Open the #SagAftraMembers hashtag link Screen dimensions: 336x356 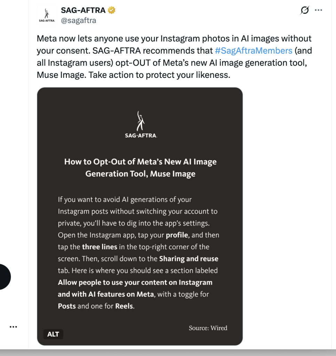254,51
